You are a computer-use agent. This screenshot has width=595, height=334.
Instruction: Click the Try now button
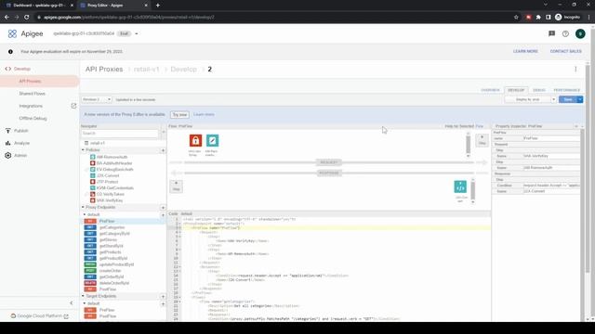[179, 114]
